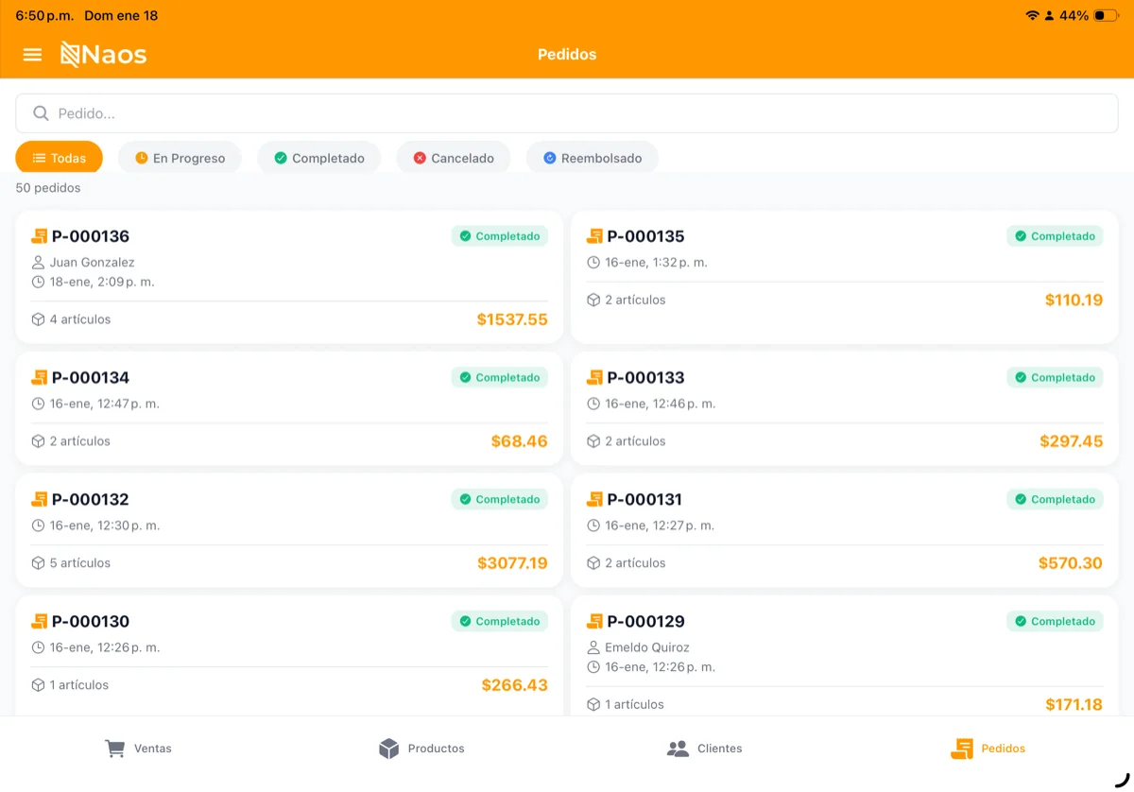The height and width of the screenshot is (792, 1134).
Task: Click the Naos logo
Action: click(x=104, y=55)
